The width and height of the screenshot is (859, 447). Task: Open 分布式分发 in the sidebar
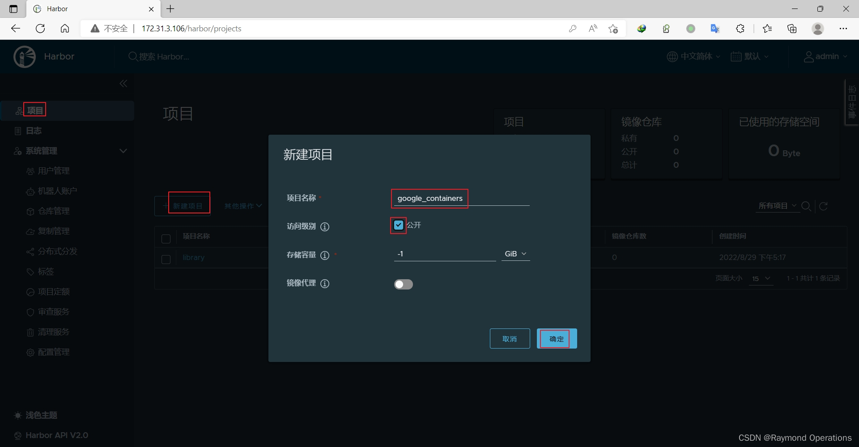click(52, 251)
